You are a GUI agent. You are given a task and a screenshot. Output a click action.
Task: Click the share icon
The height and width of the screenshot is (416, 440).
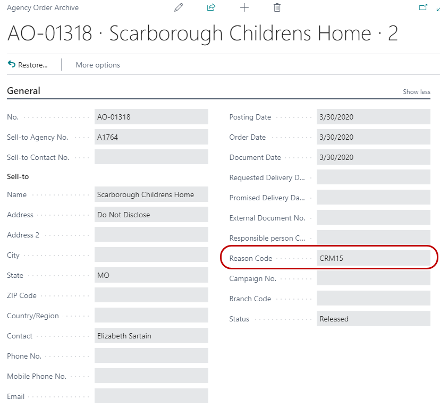pos(211,7)
